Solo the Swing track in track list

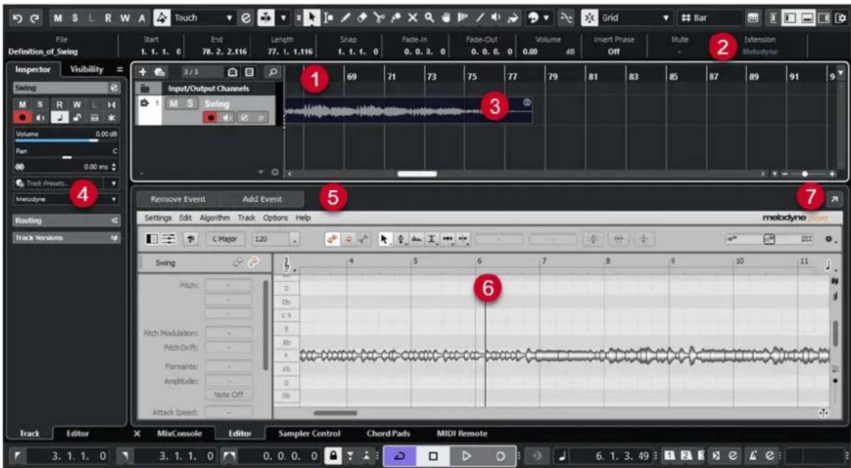coord(190,104)
